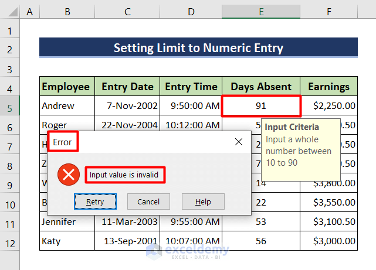376x270 pixels.
Task: Click the Andrew employee cell
Action: click(x=66, y=106)
